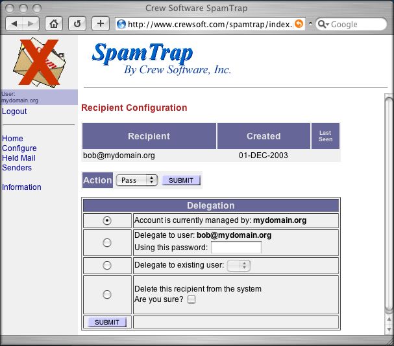Submit the Delegation form
This screenshot has height=346, width=394.
pyautogui.click(x=107, y=322)
